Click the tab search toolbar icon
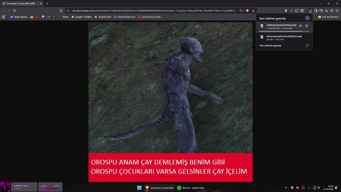This screenshot has width=341, height=192. [x=302, y=11]
